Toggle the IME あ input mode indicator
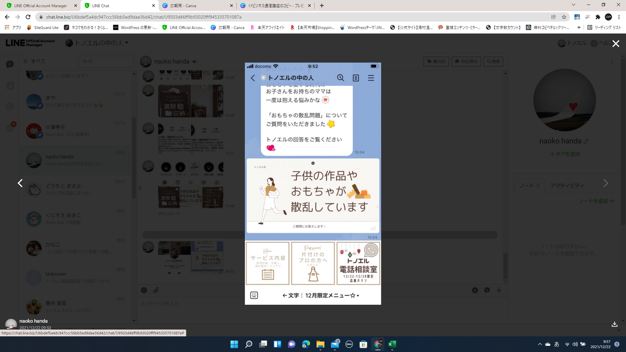 (x=557, y=344)
